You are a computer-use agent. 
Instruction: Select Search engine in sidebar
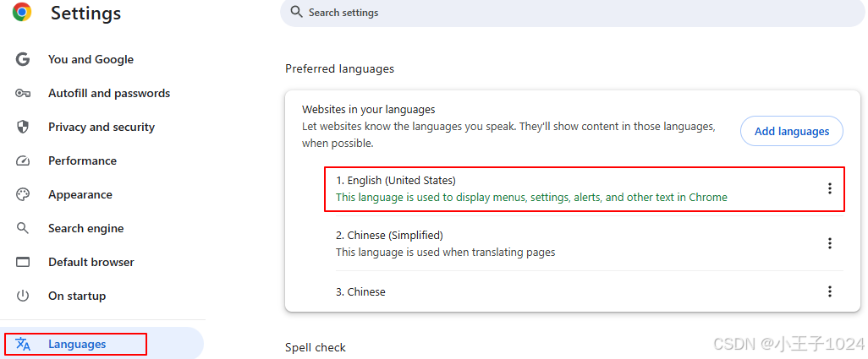(x=85, y=228)
